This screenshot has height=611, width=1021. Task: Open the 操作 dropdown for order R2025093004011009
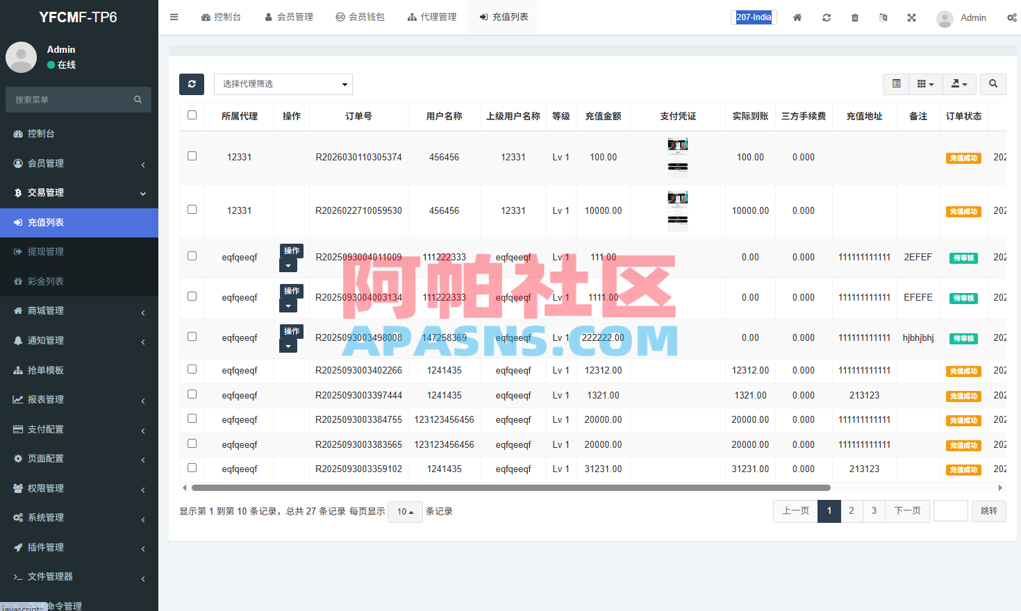[288, 265]
